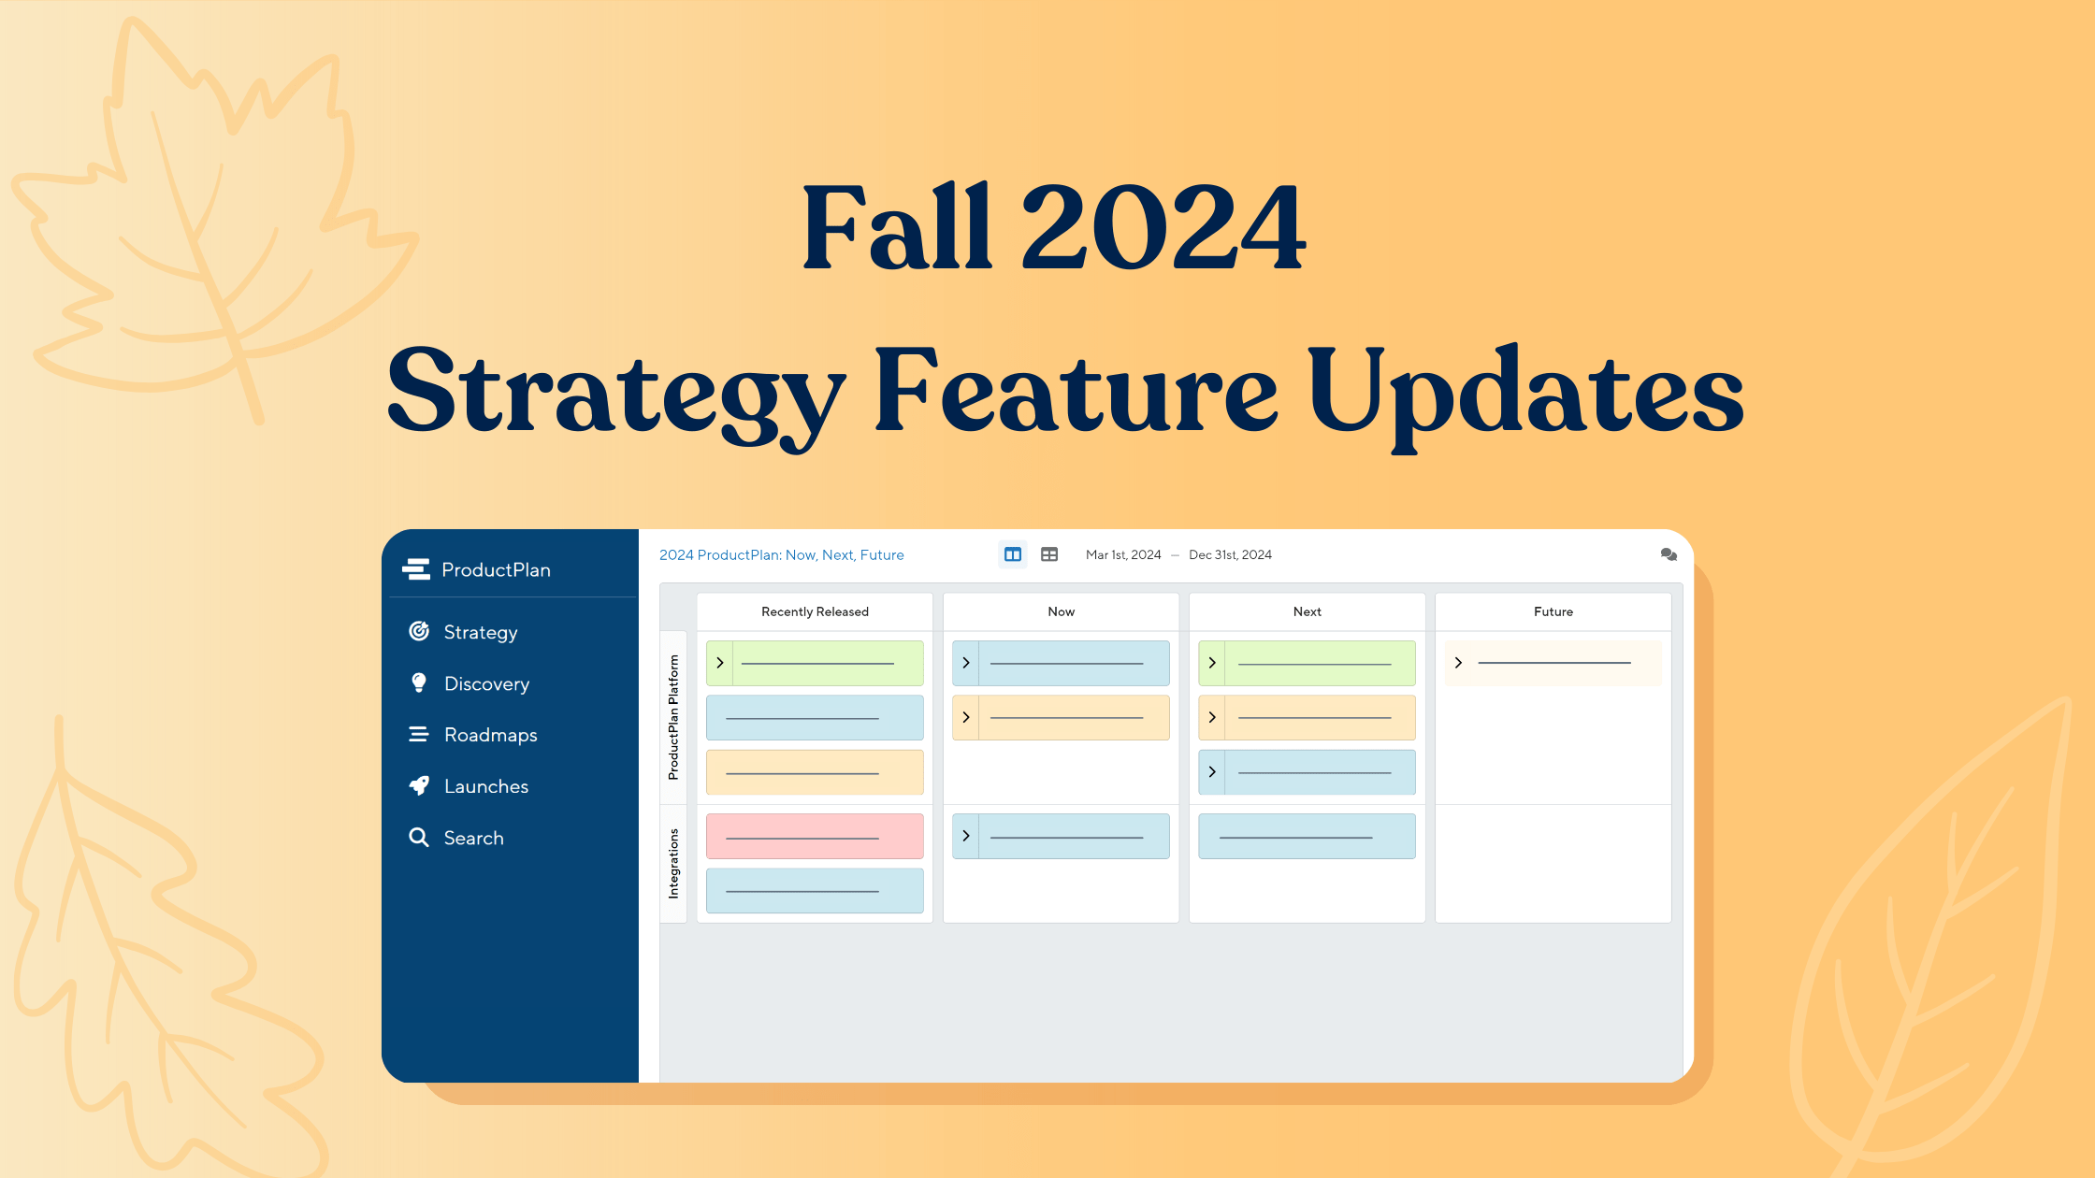
Task: Toggle the comments panel icon
Action: [x=1668, y=553]
